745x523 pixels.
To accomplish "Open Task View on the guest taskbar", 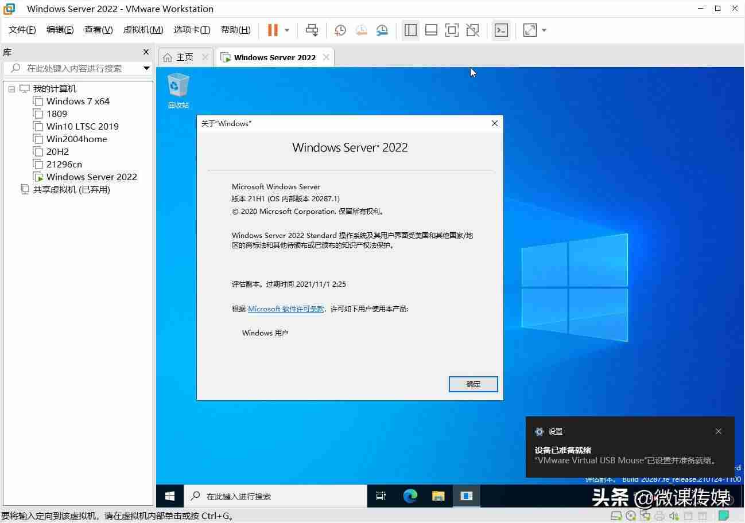I will click(x=381, y=496).
